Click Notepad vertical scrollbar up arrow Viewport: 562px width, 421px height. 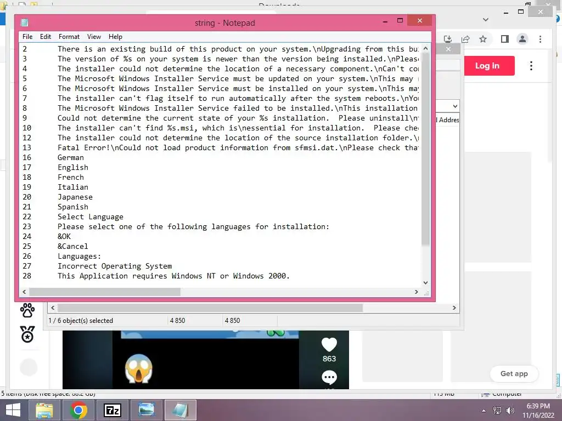pos(425,48)
